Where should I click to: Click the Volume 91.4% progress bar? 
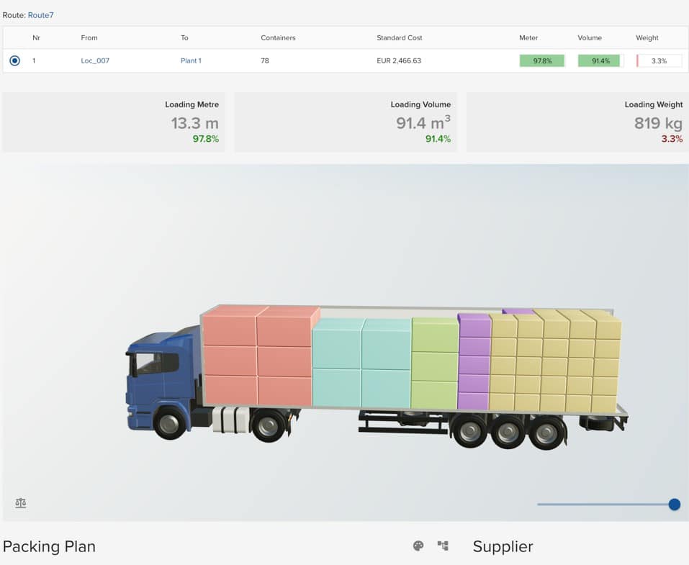tap(600, 60)
